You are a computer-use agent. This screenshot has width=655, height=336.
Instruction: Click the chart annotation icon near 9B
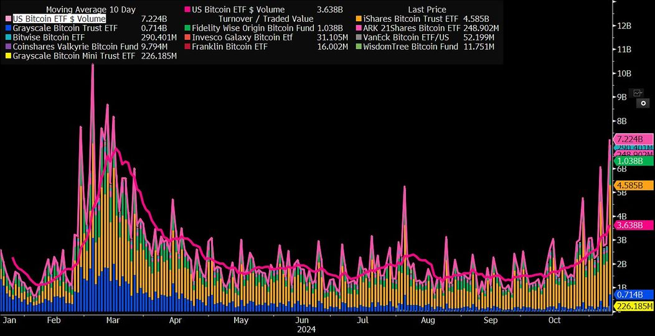coord(638,93)
